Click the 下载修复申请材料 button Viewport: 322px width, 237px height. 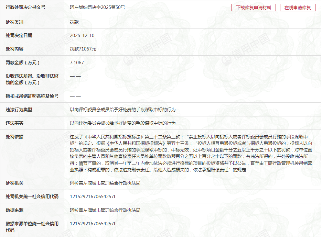(x=254, y=8)
